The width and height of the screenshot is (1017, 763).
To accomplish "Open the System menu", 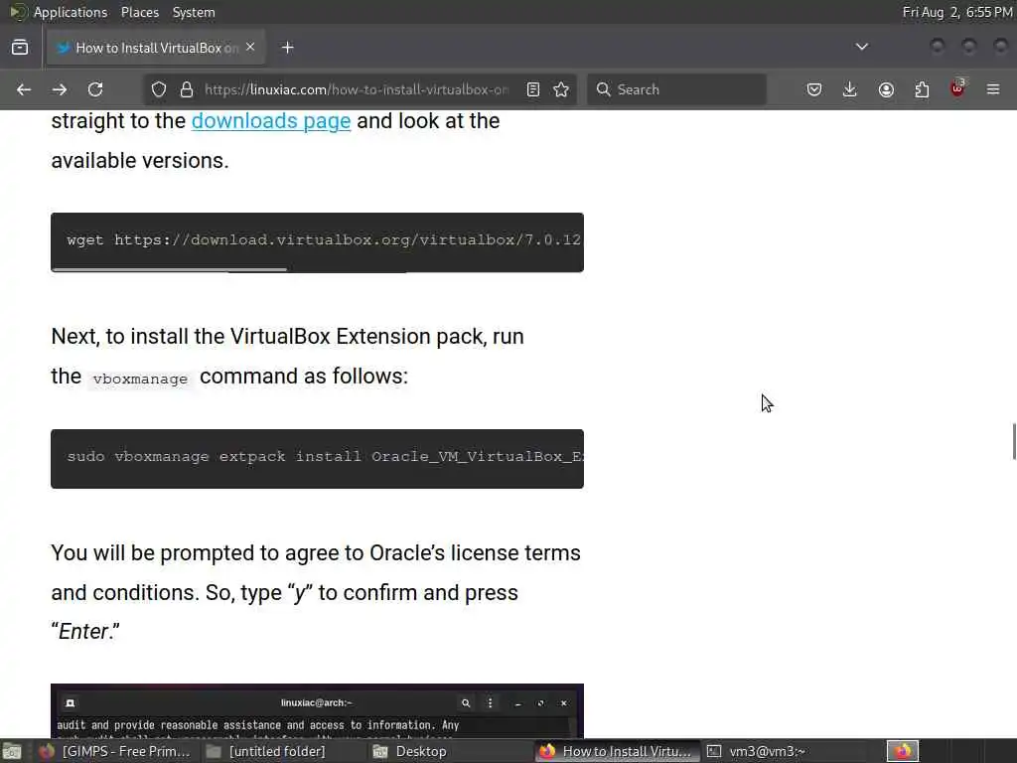I will (x=194, y=12).
